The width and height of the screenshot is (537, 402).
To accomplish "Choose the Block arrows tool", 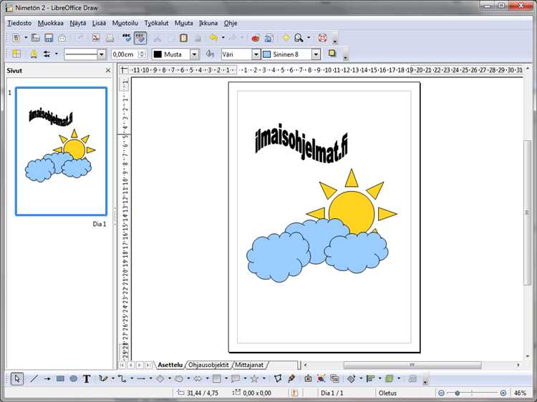I will [198, 378].
